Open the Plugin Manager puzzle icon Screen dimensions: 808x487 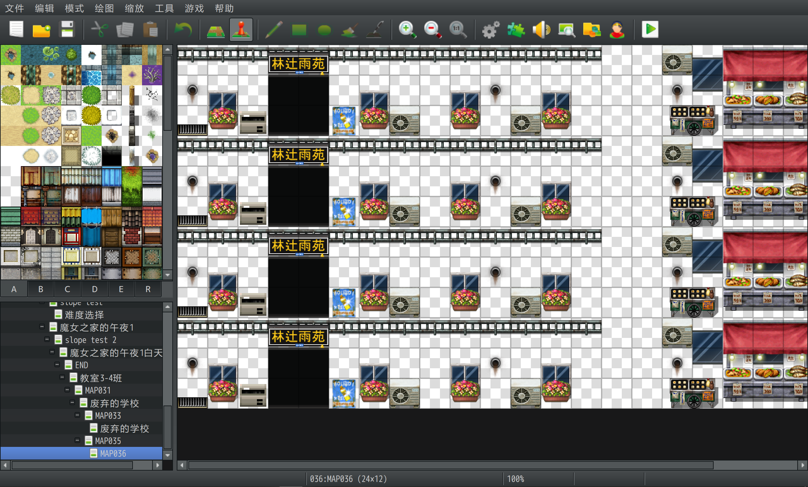coord(516,30)
